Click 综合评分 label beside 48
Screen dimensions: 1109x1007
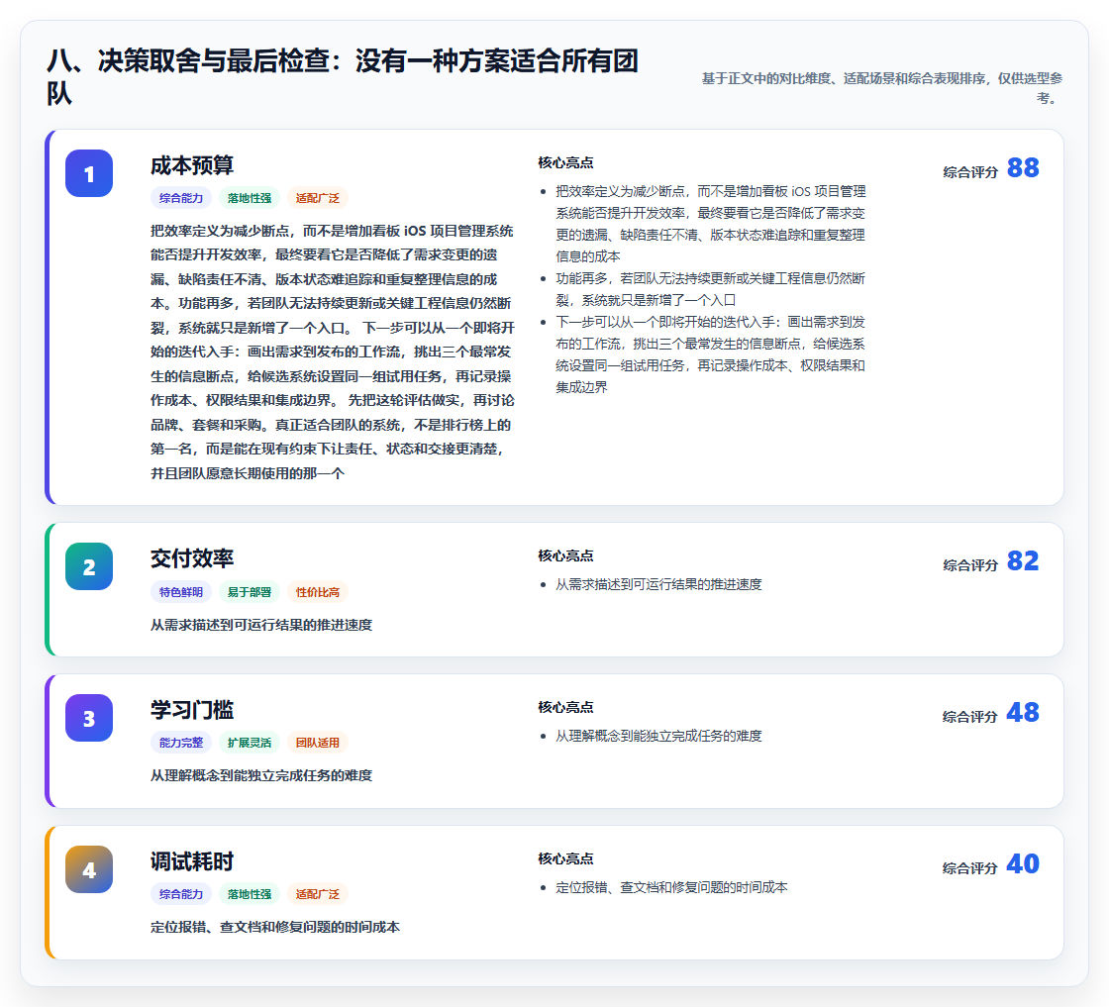[x=970, y=716]
